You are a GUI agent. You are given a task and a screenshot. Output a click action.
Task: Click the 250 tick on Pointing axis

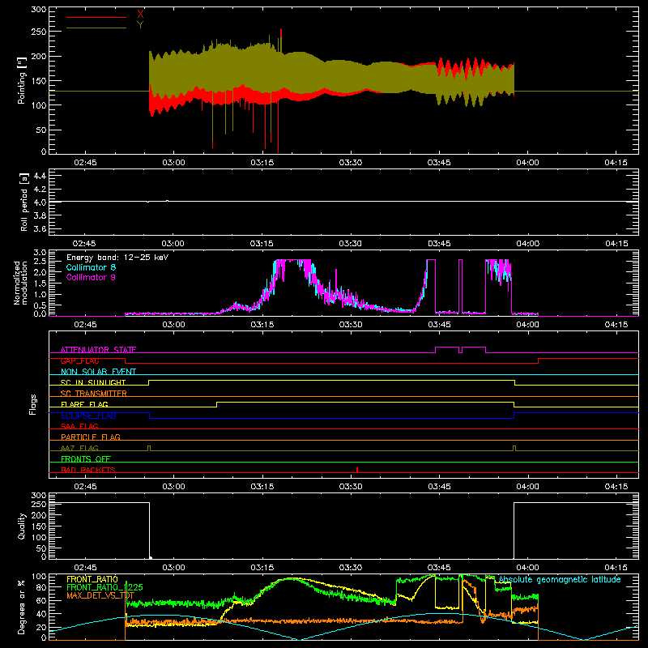click(38, 32)
